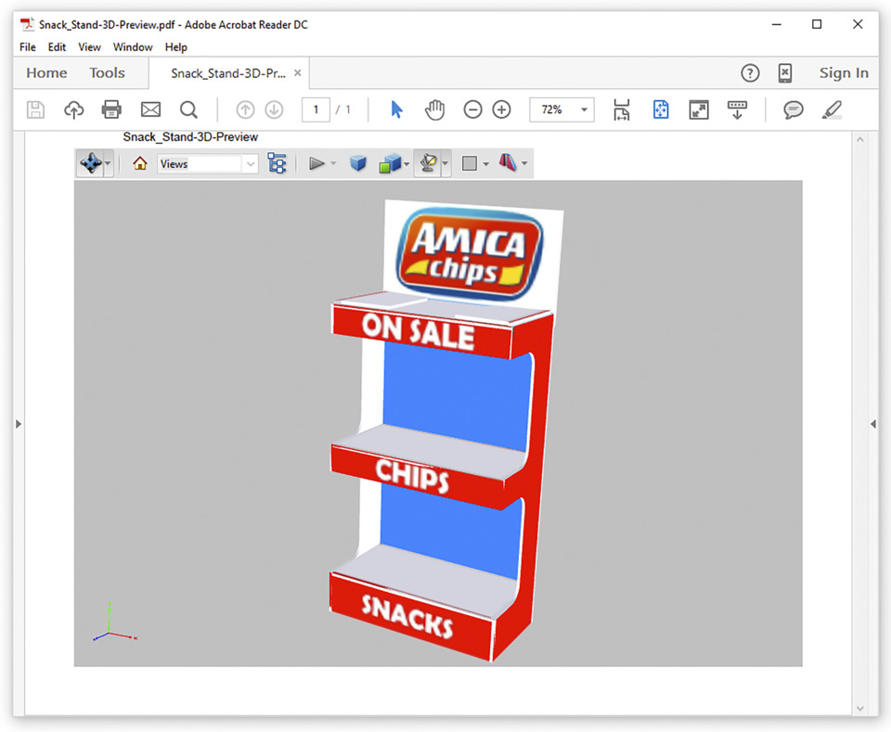Send file by email envelope icon
Viewport: 891px width, 732px height.
coord(150,109)
